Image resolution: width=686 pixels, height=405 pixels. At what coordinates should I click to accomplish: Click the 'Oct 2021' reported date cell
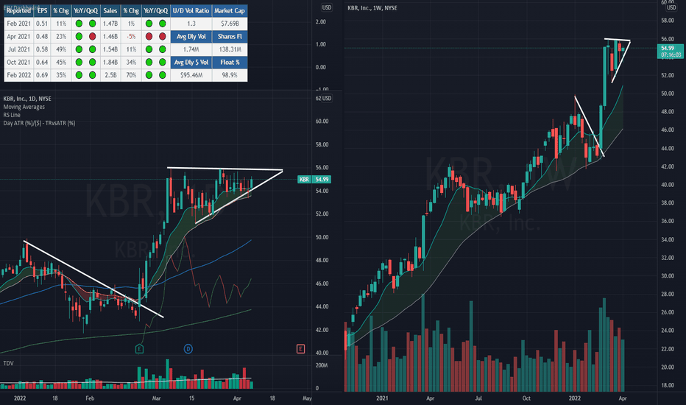(19, 63)
